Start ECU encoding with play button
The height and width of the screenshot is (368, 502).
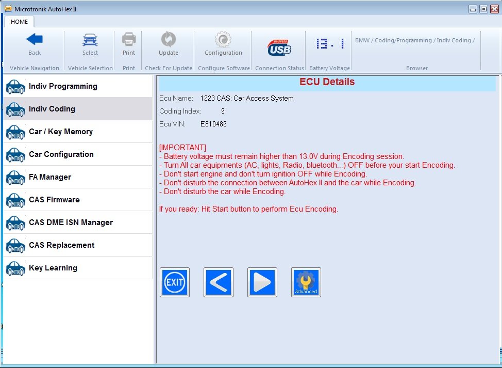[x=262, y=282]
